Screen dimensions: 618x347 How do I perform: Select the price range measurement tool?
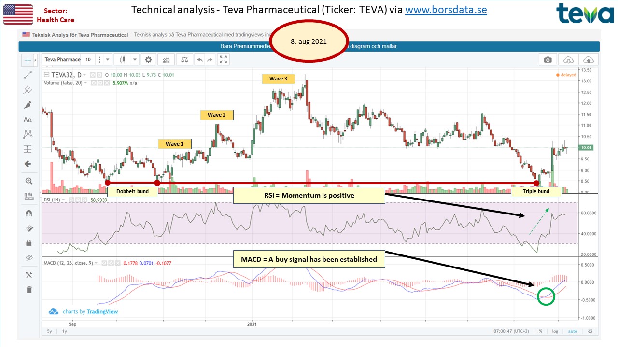point(28,149)
